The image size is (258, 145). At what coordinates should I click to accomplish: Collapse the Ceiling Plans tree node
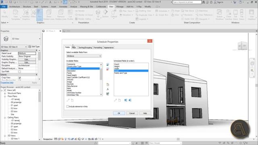click(x=5, y=118)
